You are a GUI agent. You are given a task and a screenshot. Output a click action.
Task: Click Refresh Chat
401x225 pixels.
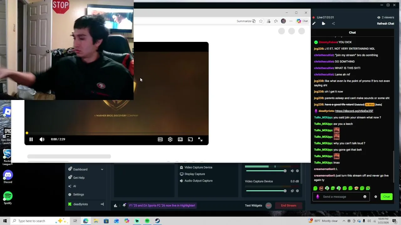click(385, 24)
